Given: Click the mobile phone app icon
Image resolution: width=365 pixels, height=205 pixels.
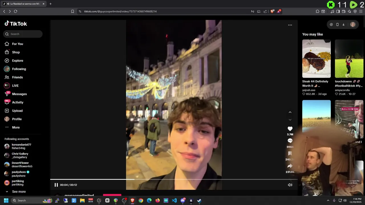Looking at the screenshot, I should [337, 24].
